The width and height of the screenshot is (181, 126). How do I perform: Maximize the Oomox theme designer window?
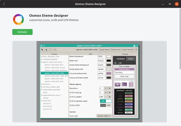tap(170, 4)
